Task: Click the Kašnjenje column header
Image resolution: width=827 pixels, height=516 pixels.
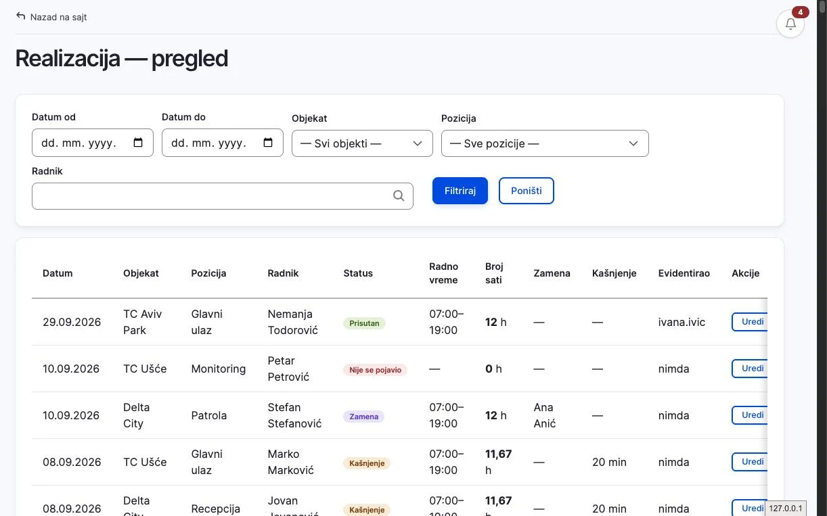Action: coord(614,273)
